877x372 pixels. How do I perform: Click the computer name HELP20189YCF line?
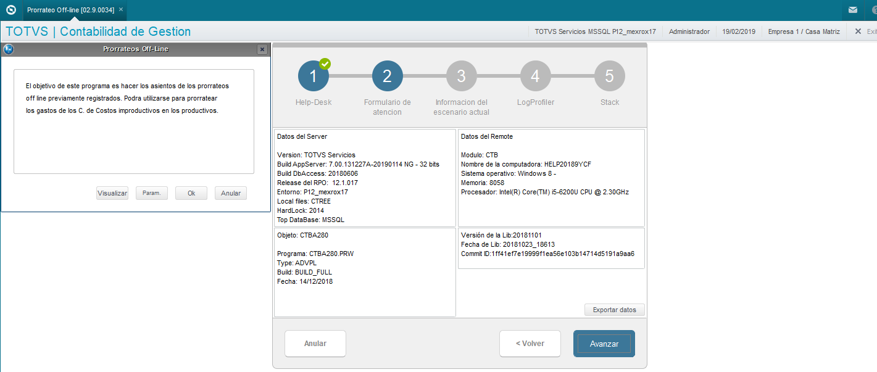(526, 164)
